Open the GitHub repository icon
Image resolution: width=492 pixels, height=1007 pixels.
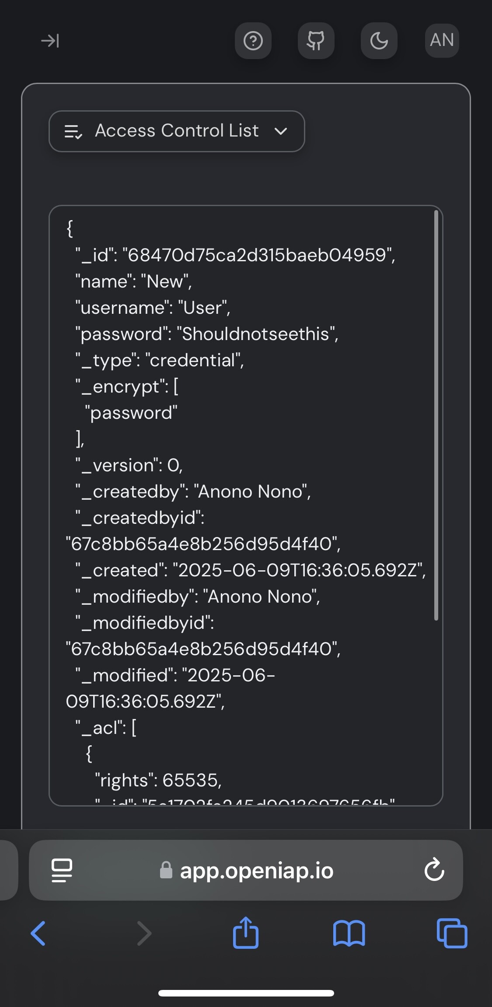316,41
